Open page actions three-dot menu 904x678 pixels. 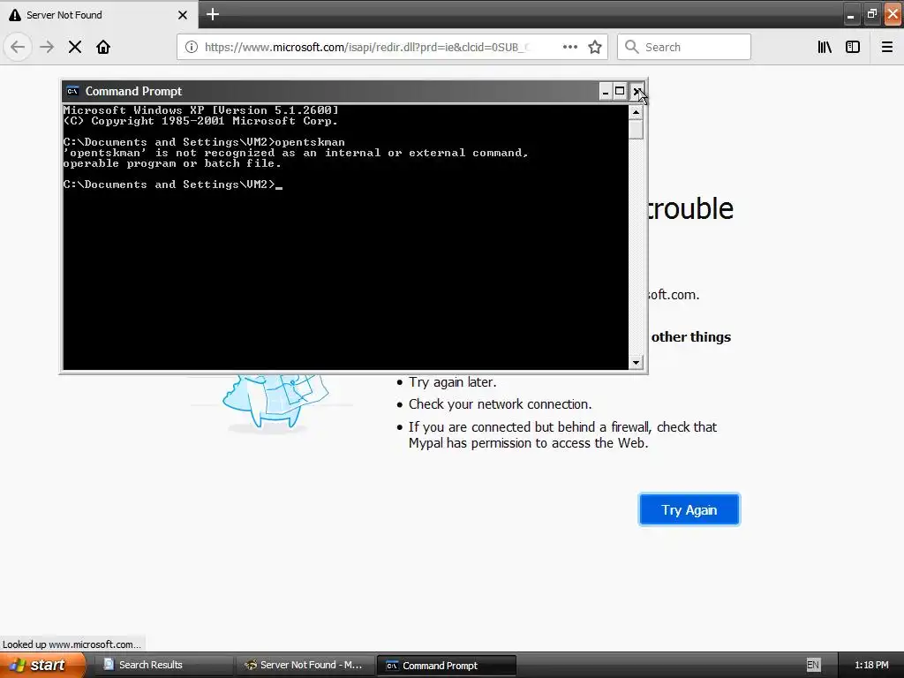click(x=570, y=47)
